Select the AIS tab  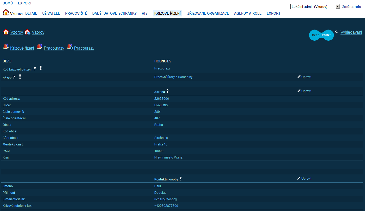tap(145, 13)
